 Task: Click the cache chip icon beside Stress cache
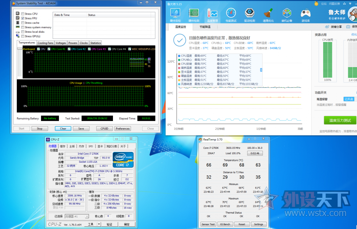pos(18,23)
